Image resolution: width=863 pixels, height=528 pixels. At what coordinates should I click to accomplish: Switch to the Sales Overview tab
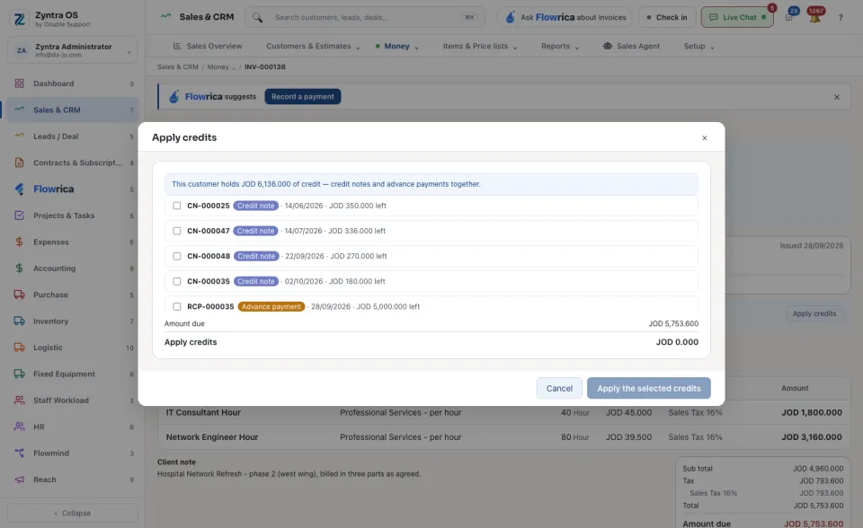pyautogui.click(x=208, y=46)
